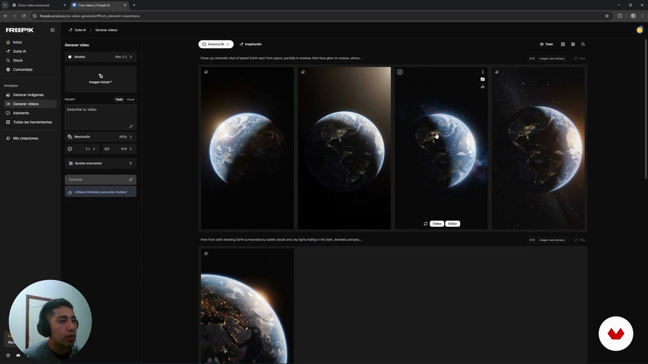This screenshot has height=364, width=648.
Task: Click the profile avatar at top right
Action: click(639, 30)
